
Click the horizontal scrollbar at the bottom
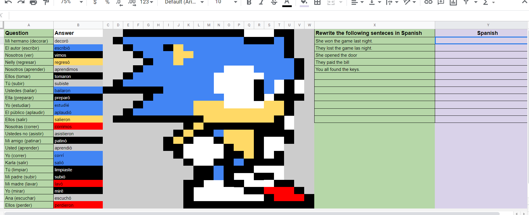[x=252, y=213]
